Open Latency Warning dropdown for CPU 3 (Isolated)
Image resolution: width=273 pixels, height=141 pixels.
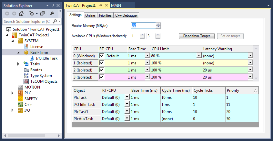(250, 77)
